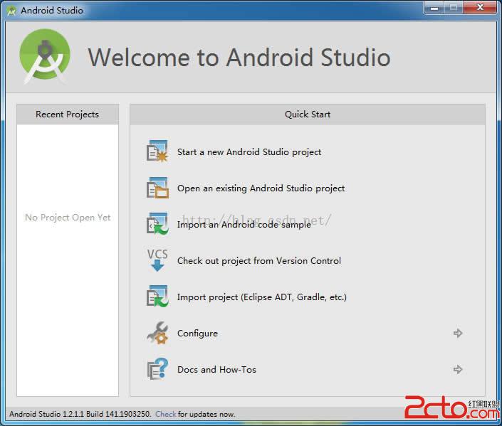Click the Import project Eclipse ADT icon

(x=157, y=297)
